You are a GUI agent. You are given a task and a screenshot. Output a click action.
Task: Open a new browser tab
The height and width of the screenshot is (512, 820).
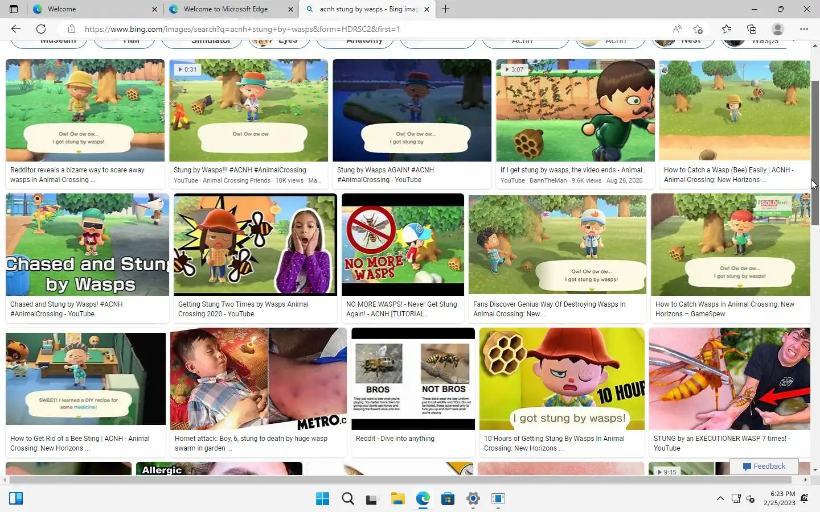pos(445,9)
